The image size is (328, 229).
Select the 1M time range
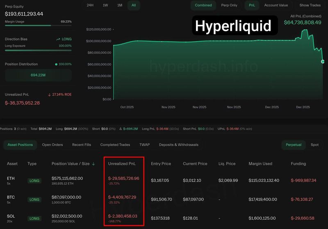120,5
